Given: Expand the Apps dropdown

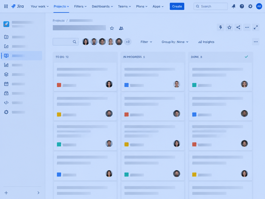Looking at the screenshot, I should click(x=158, y=6).
